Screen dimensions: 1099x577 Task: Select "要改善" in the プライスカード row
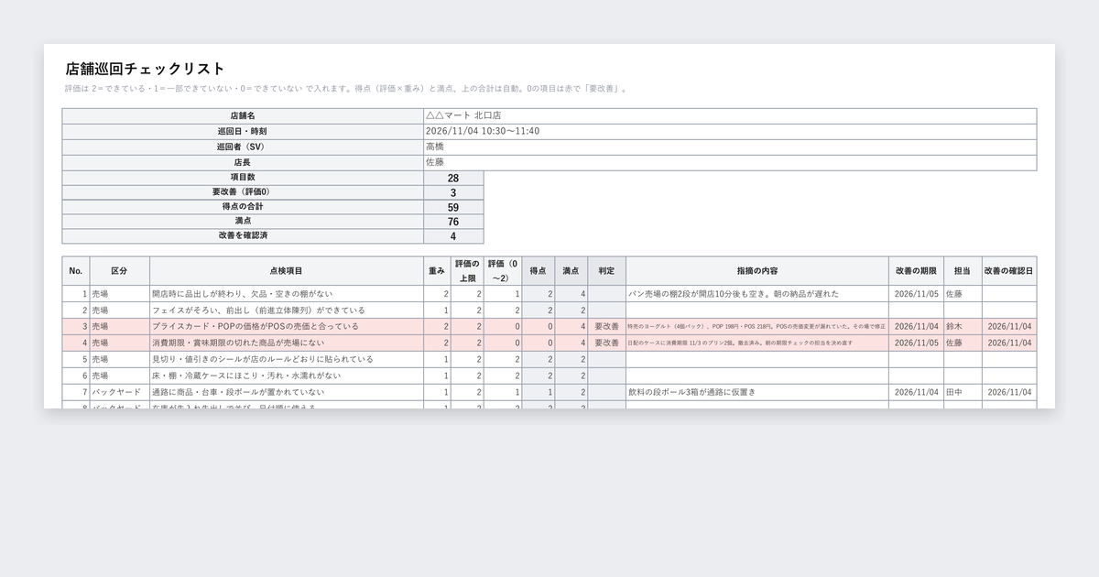606,326
